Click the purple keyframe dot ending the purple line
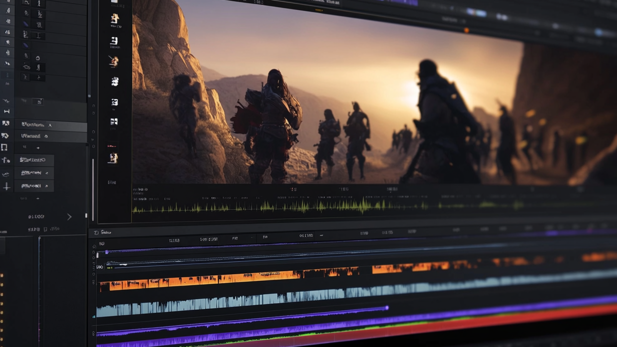Image resolution: width=617 pixels, height=347 pixels. (x=387, y=308)
